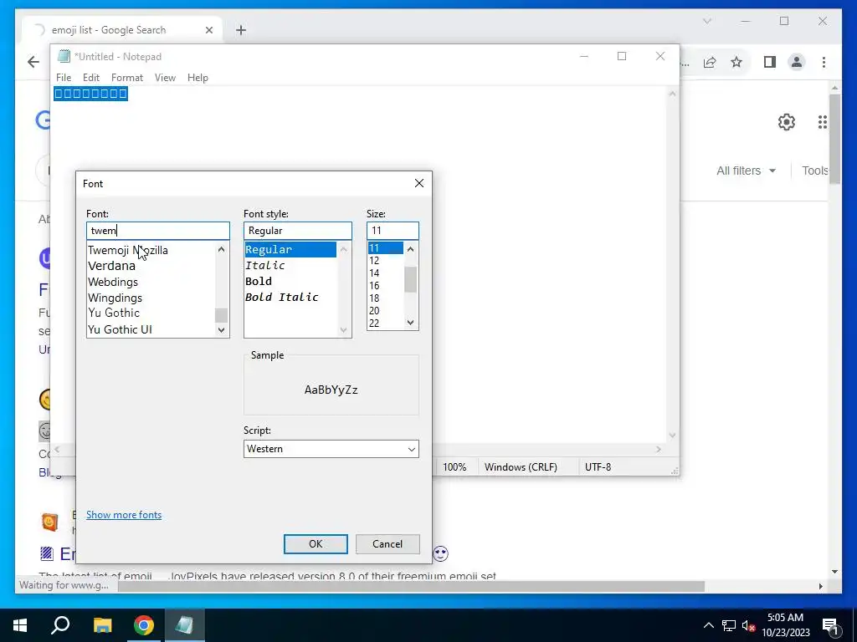This screenshot has width=857, height=642.
Task: Open a new Chrome tab
Action: click(x=241, y=30)
